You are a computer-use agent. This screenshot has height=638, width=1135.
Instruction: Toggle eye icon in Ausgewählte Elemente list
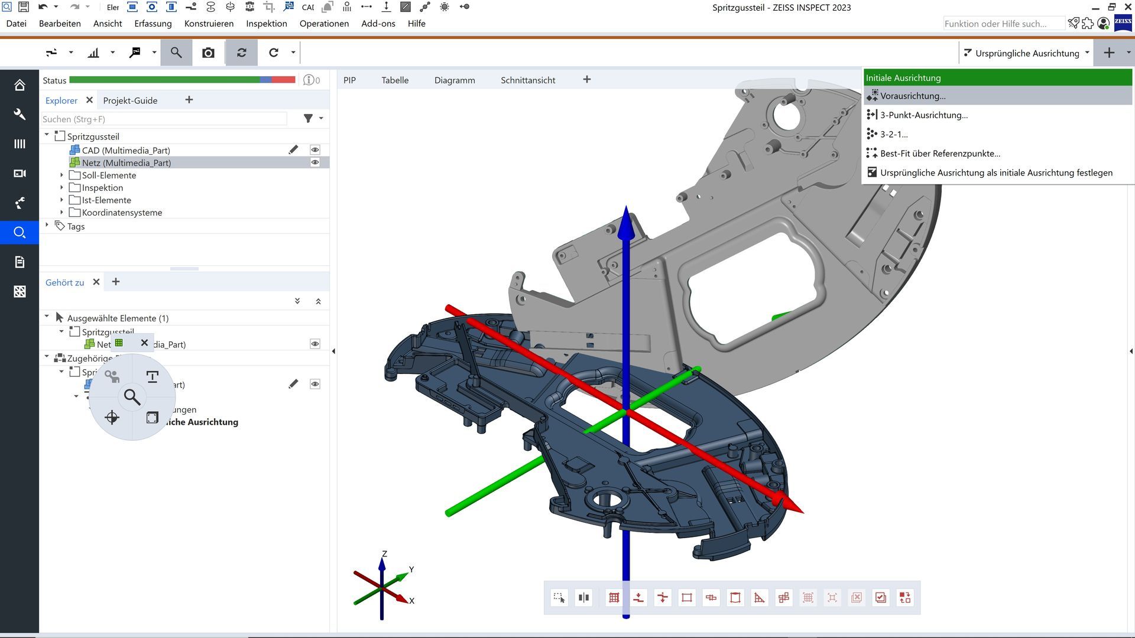(315, 344)
